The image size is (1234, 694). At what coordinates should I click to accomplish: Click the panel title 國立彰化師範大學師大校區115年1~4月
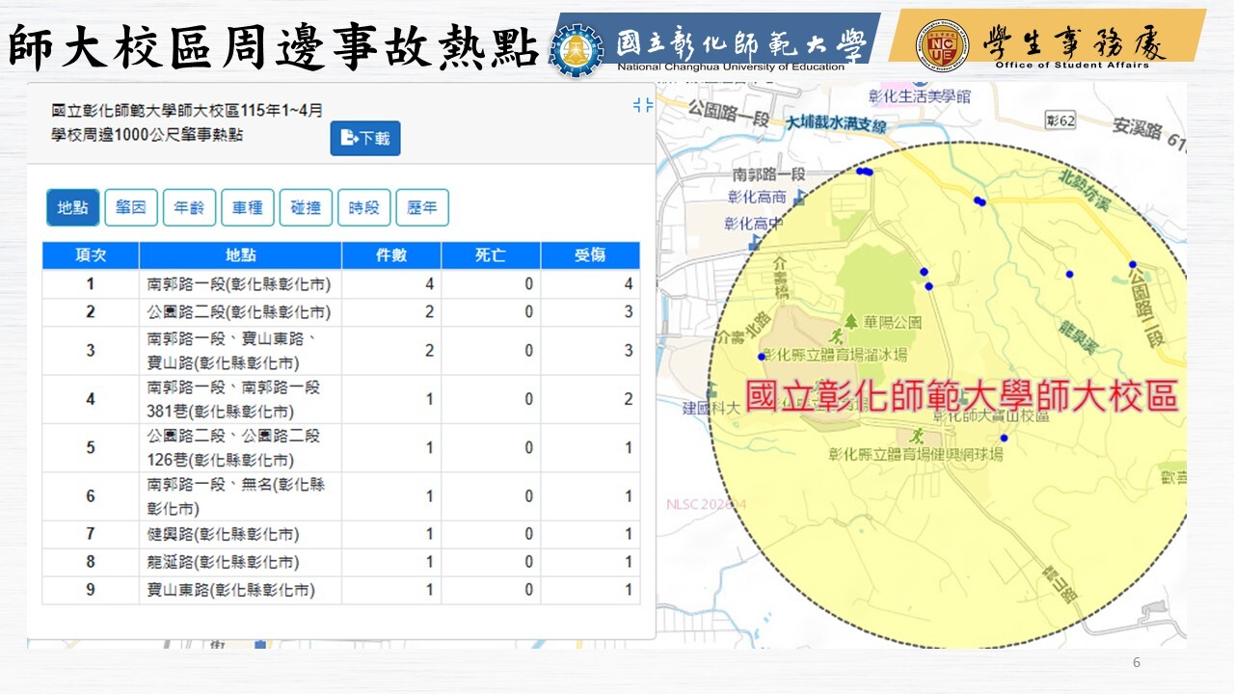pyautogui.click(x=187, y=112)
